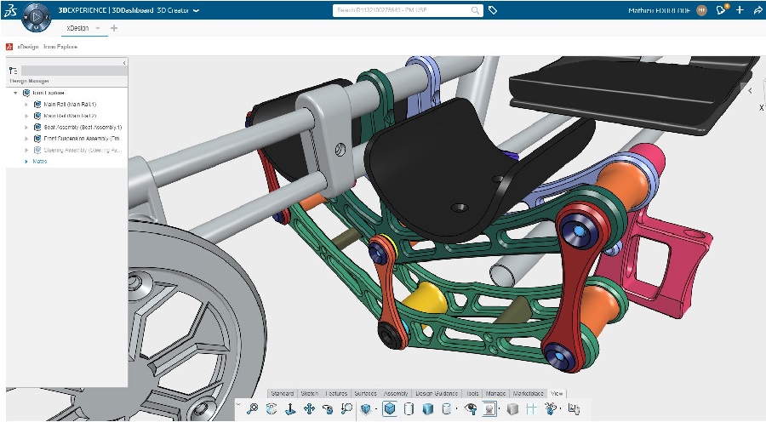766x422 pixels.
Task: Click the tag icon beside the search box
Action: pyautogui.click(x=494, y=11)
